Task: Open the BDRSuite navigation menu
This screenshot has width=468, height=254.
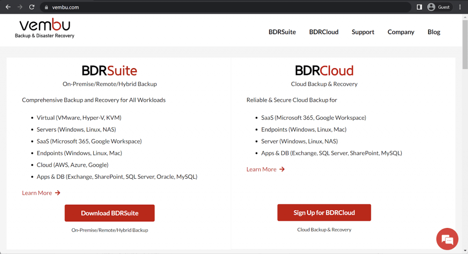Action: 282,32
